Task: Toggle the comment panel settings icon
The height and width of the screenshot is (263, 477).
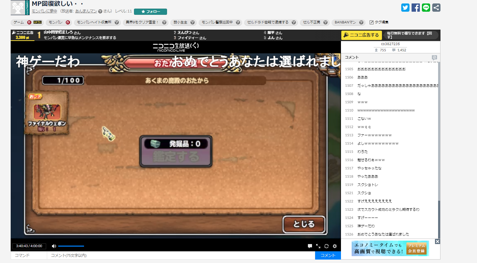Action: (x=434, y=57)
